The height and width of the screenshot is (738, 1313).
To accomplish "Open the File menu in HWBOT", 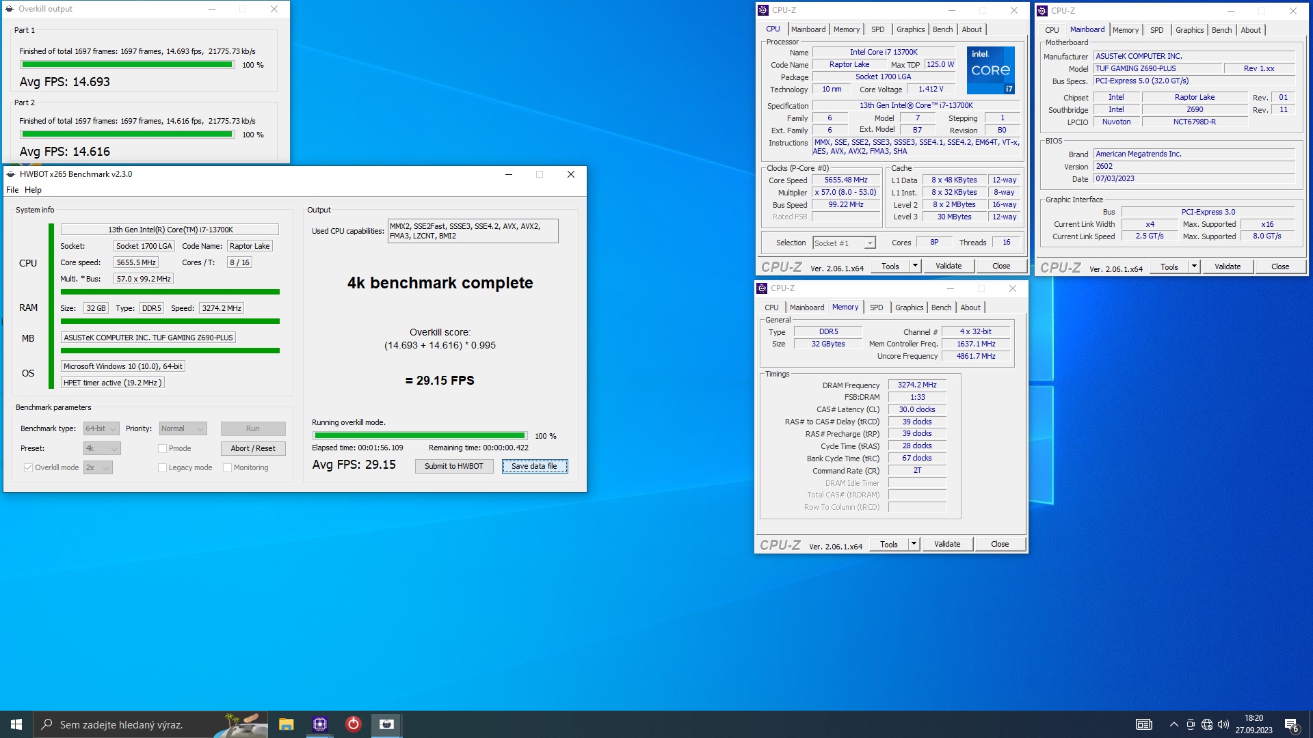I will coord(12,190).
